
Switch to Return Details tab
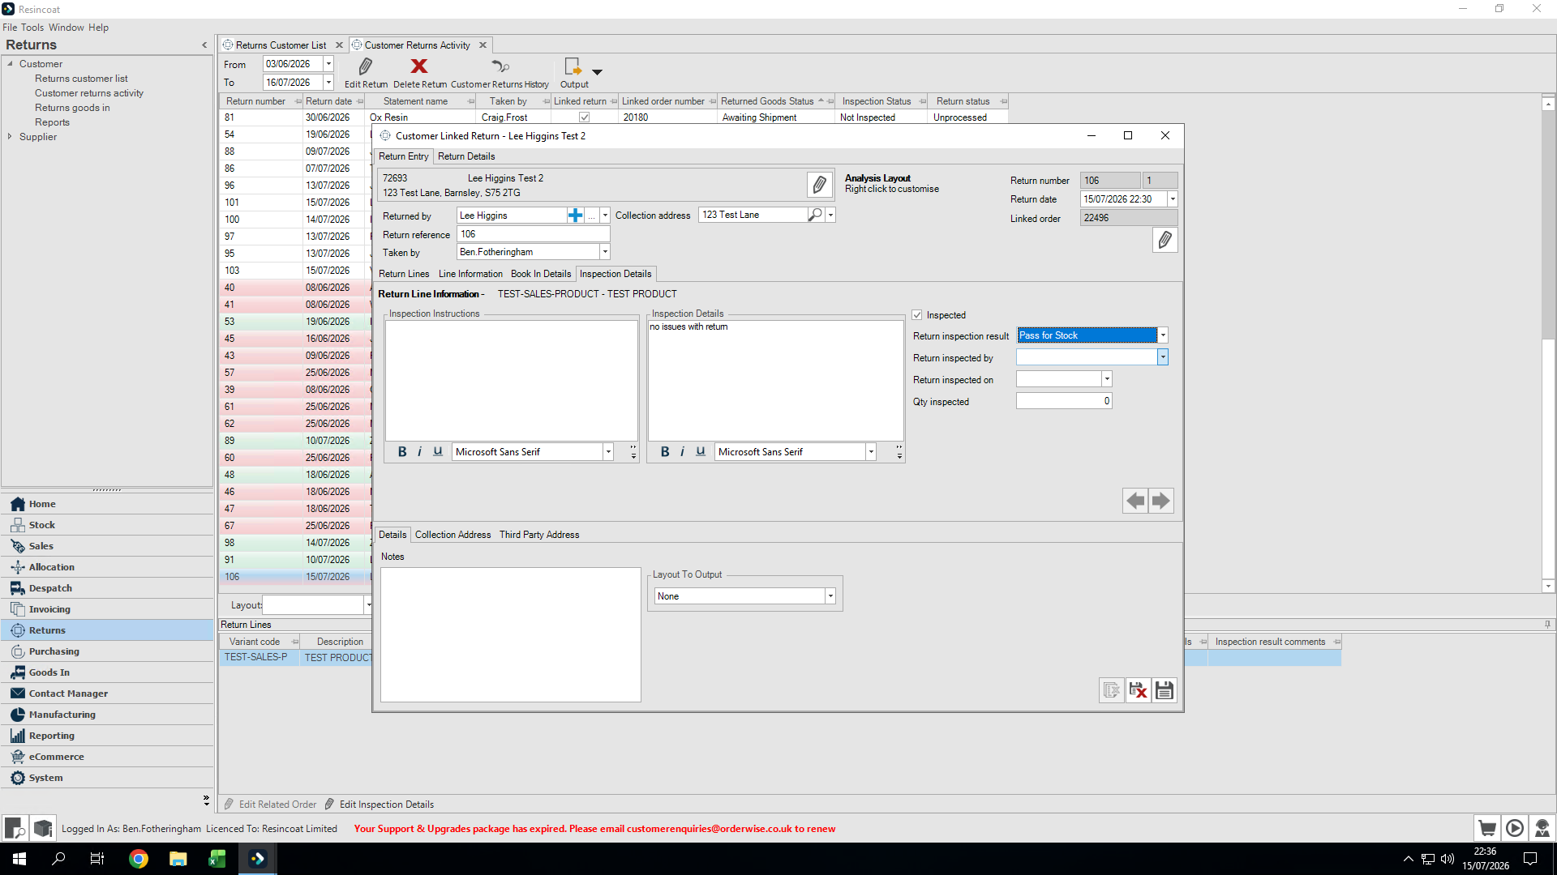click(466, 156)
